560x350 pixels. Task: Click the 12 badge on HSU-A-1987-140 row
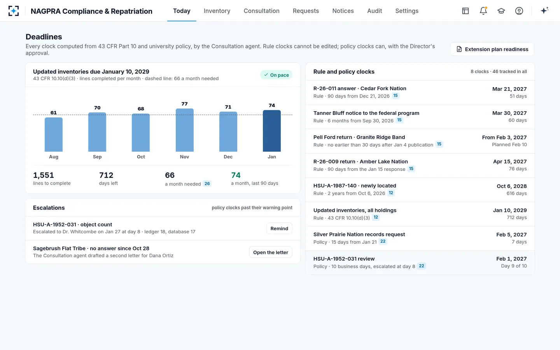click(391, 193)
